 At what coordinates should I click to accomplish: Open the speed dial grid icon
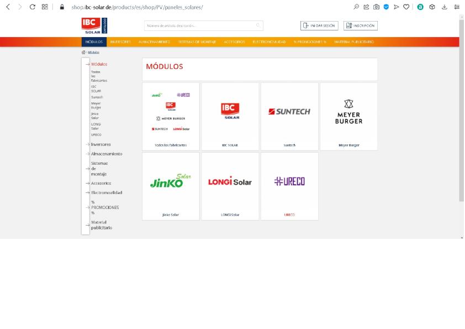45,7
